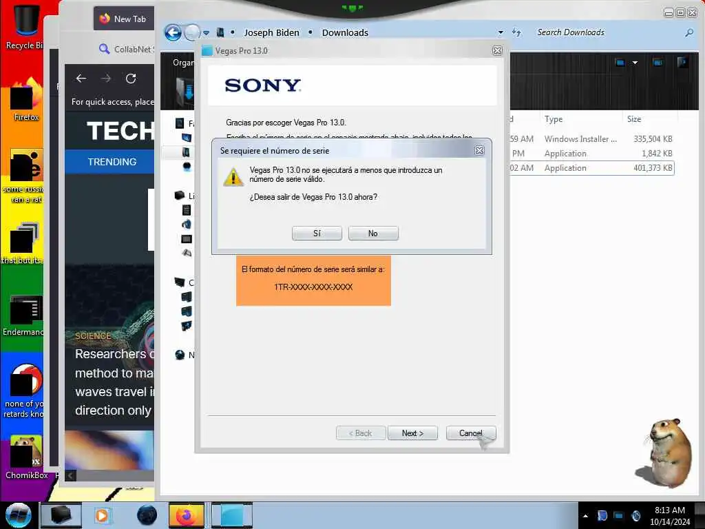Select the Application file sized 1,842 KB
This screenshot has height=529, width=705.
click(591, 154)
